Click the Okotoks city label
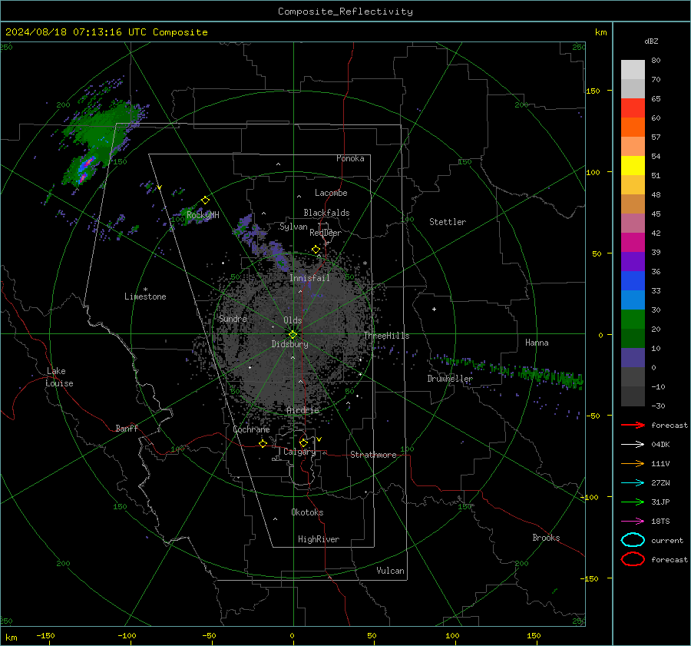This screenshot has width=691, height=646. (307, 512)
